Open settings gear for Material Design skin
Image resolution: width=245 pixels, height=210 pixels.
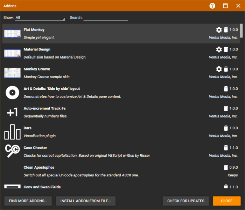pyautogui.click(x=219, y=49)
